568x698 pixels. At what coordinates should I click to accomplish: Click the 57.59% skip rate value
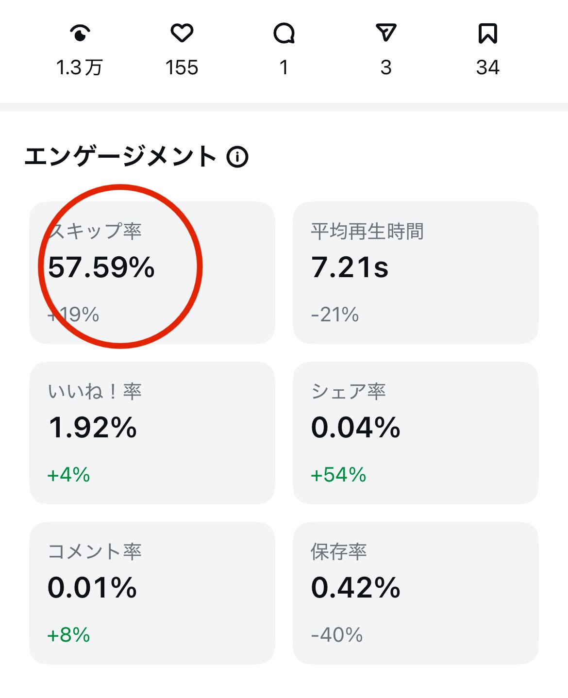coord(101,267)
